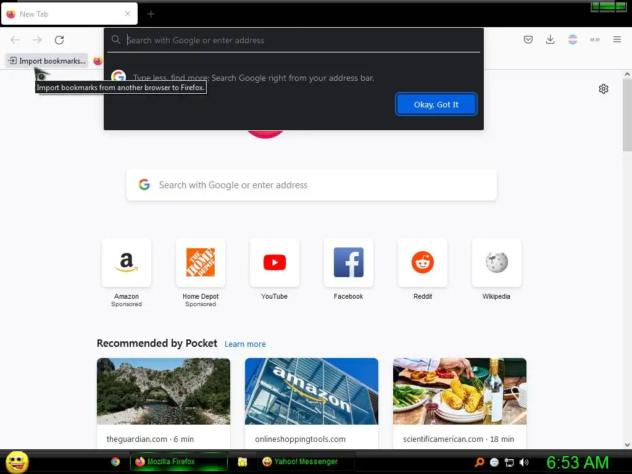632x474 pixels.
Task: Click scrollbar up arrow
Action: (x=627, y=74)
